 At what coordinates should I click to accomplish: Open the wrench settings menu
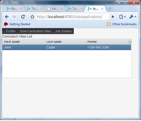[133, 17]
